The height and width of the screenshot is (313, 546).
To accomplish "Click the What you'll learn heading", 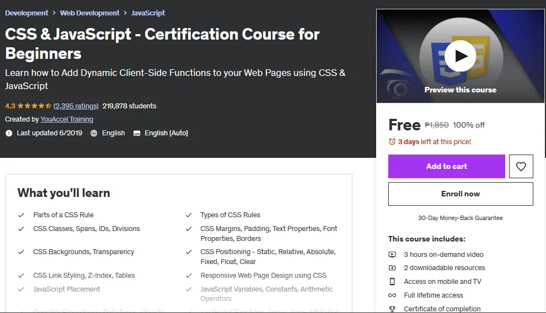I will click(64, 193).
